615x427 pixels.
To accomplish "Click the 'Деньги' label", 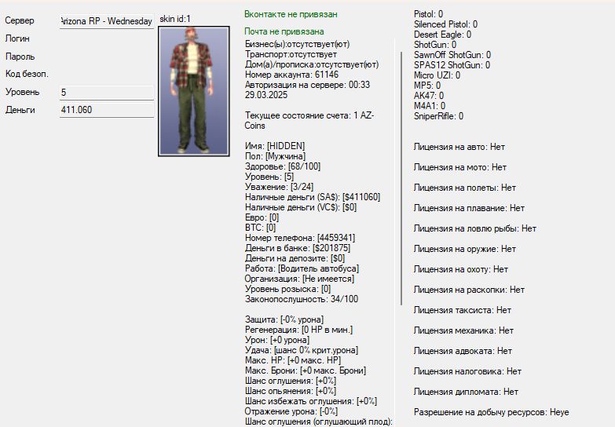I will click(x=20, y=110).
